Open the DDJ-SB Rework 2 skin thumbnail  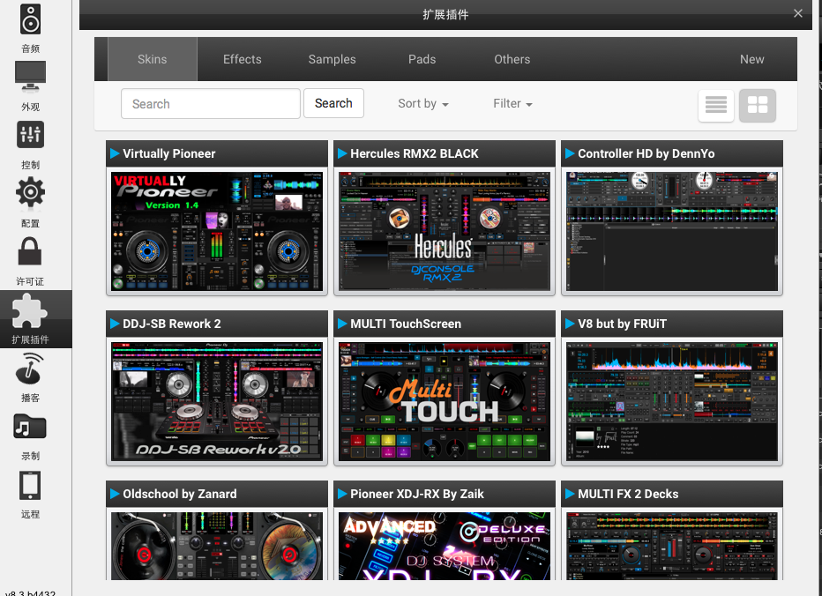pyautogui.click(x=217, y=401)
